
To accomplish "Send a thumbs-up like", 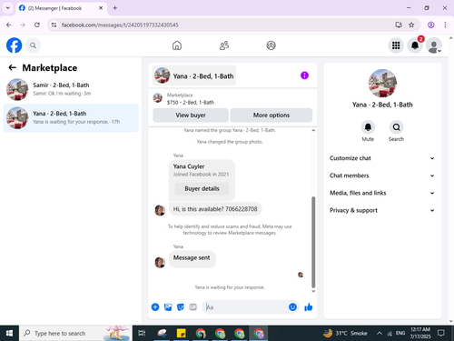I will point(309,307).
